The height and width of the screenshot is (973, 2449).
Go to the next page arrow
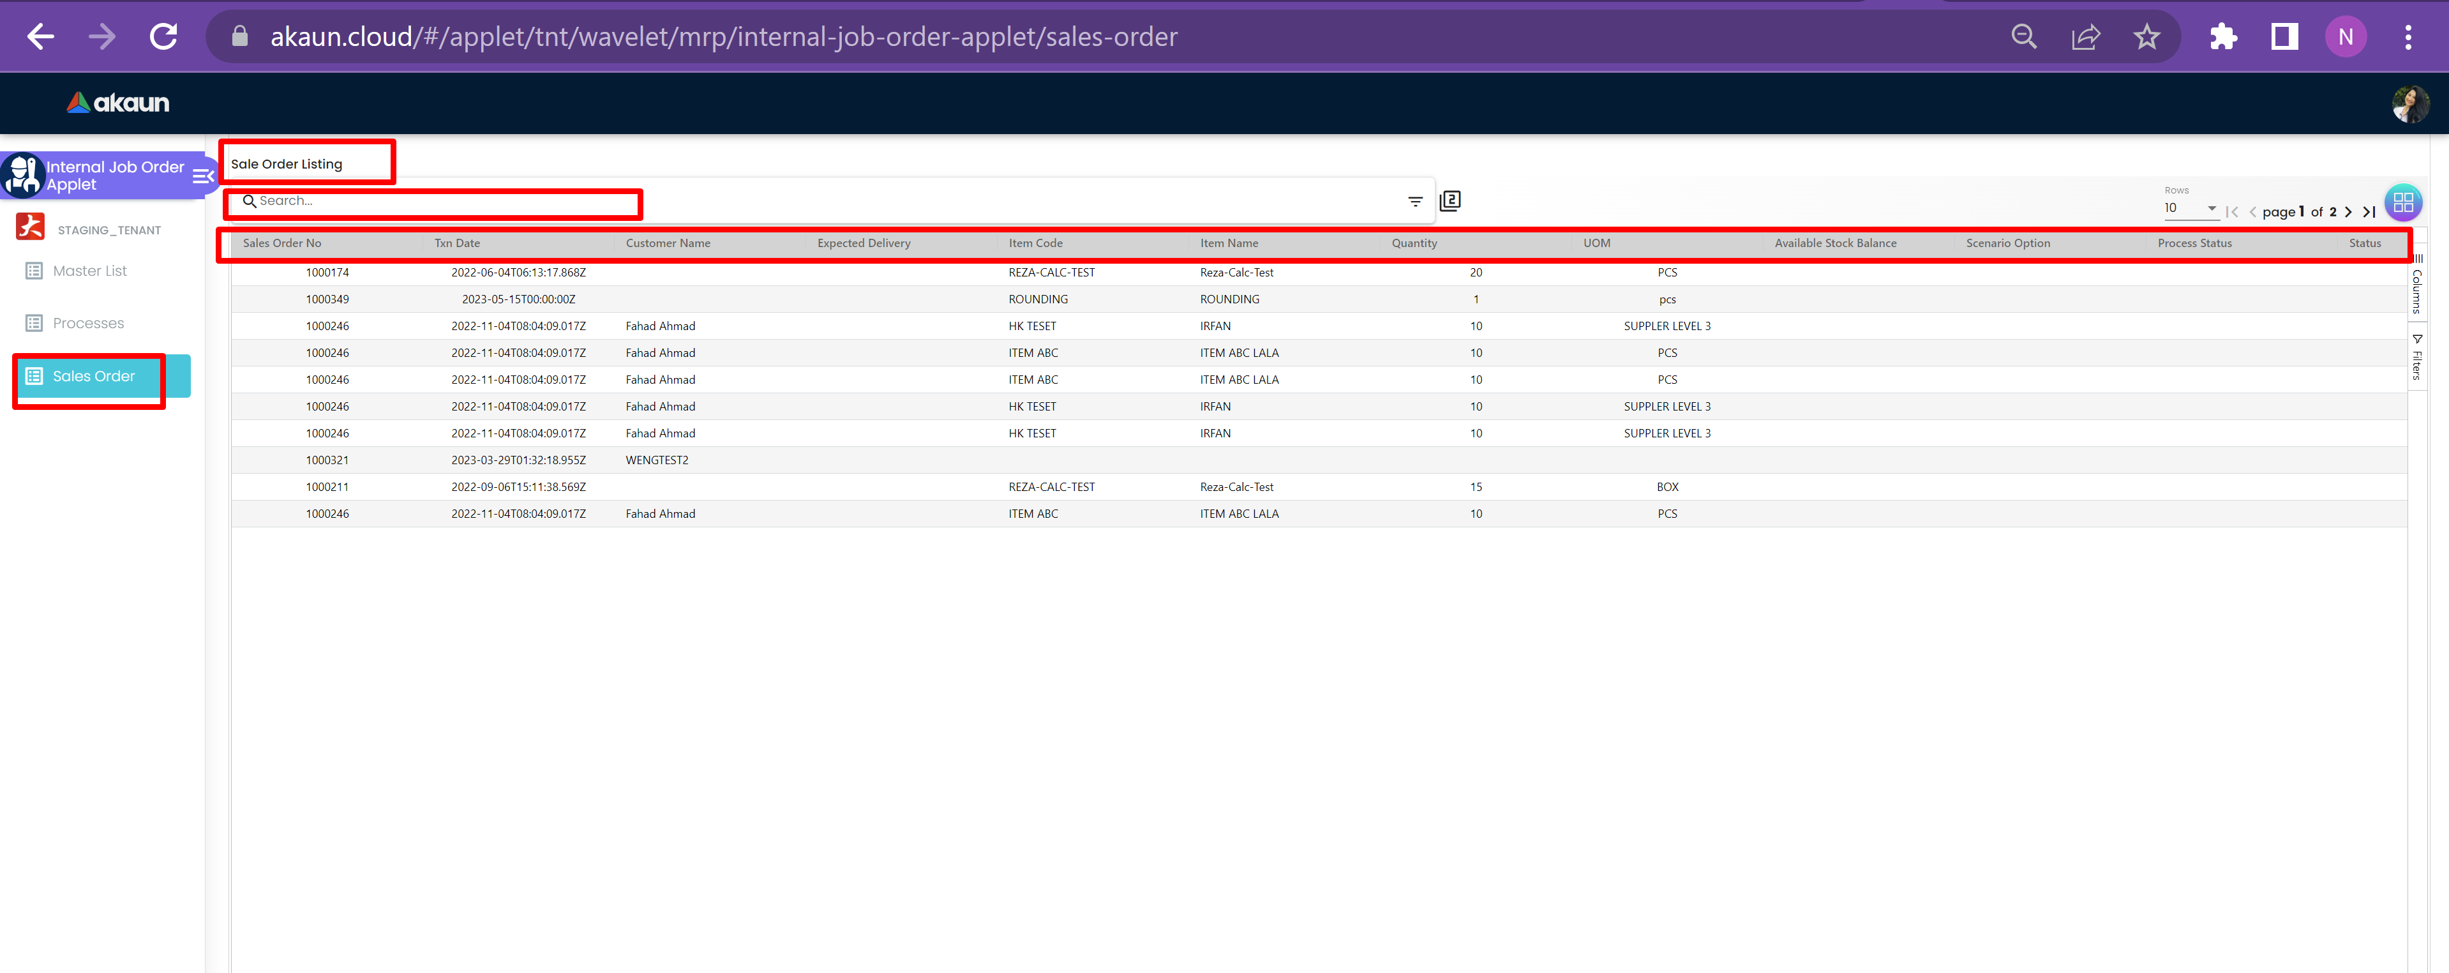[2348, 212]
